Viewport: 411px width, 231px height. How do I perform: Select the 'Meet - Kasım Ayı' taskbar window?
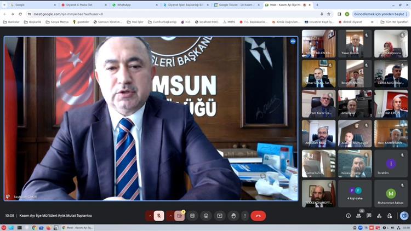[77, 228]
